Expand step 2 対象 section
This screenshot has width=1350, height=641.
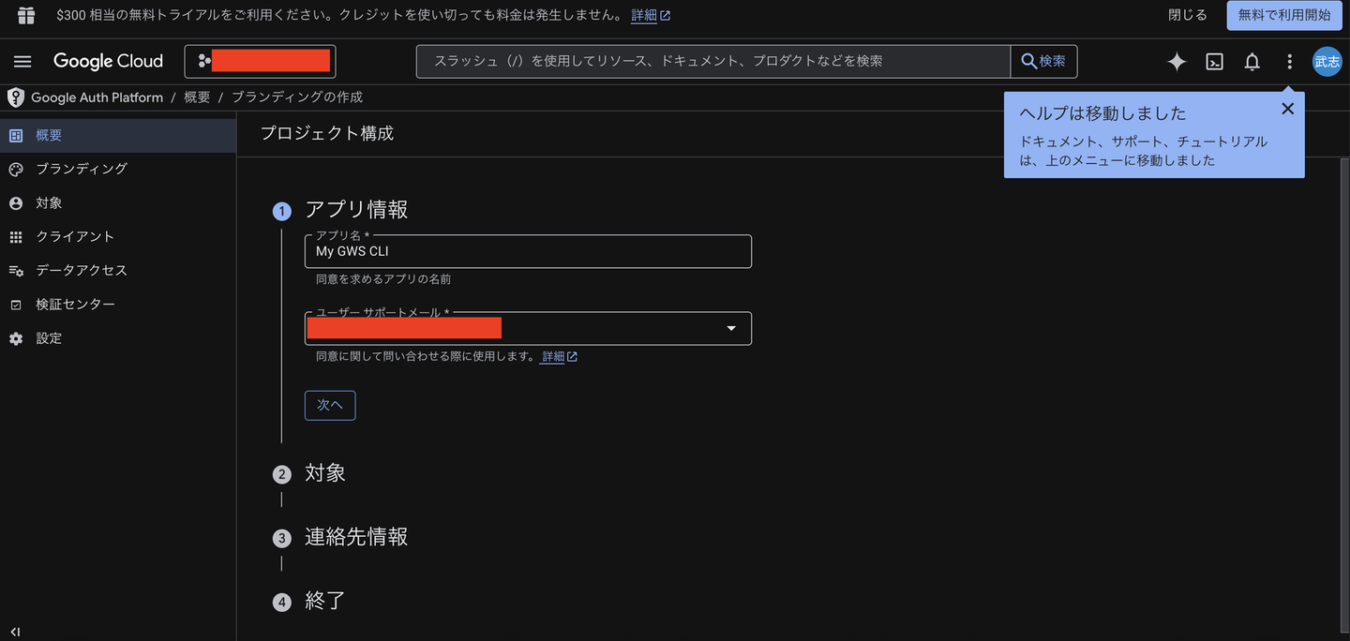pyautogui.click(x=325, y=473)
